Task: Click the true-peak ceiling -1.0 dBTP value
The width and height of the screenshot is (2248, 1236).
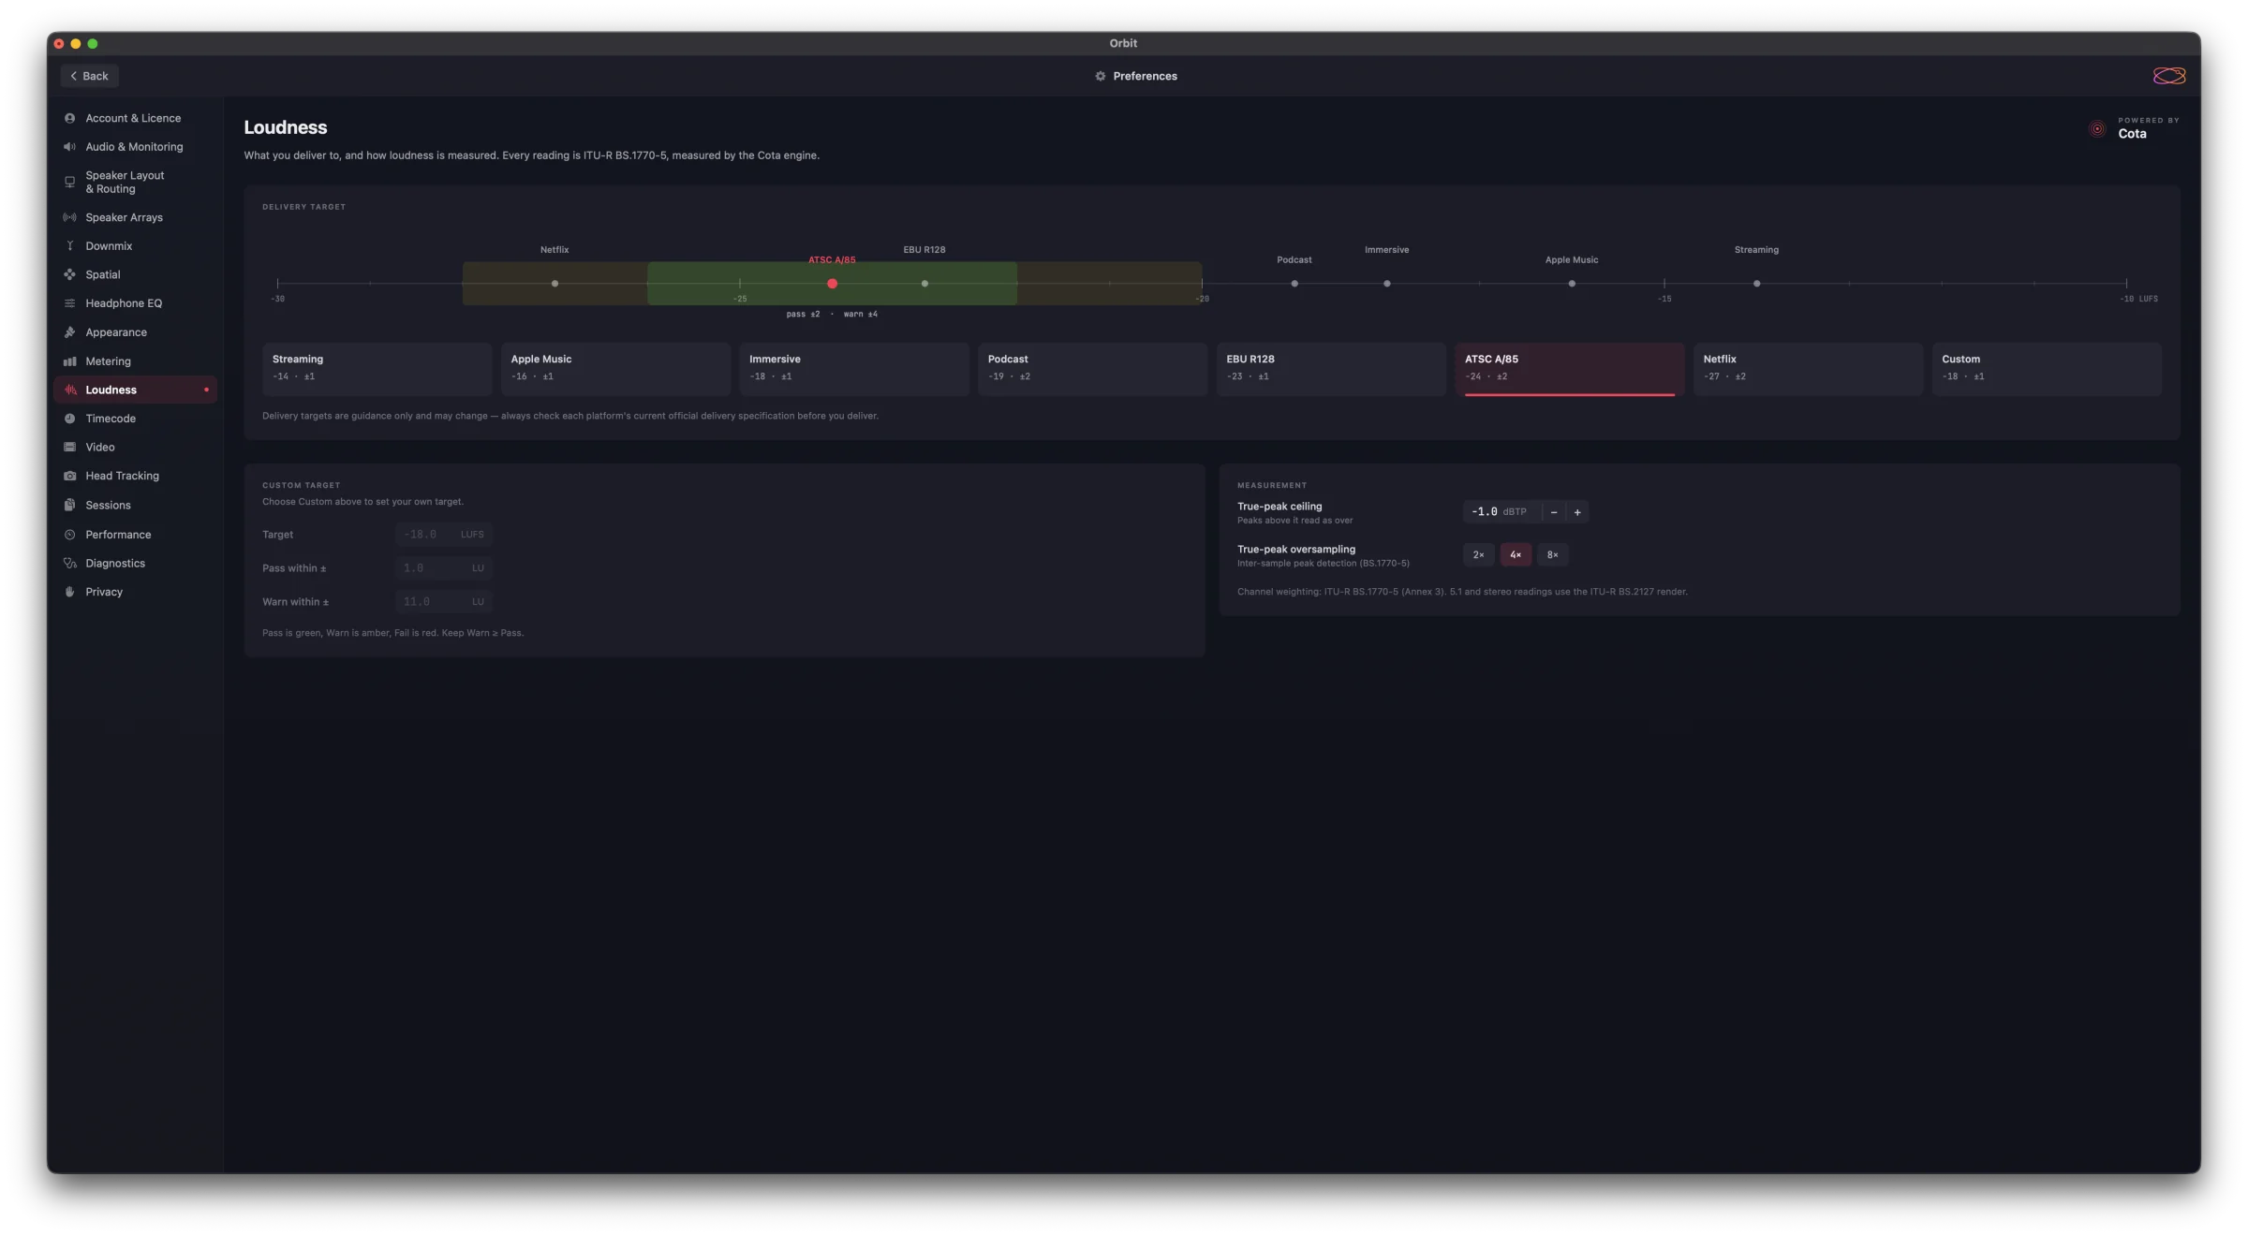Action: 1501,512
